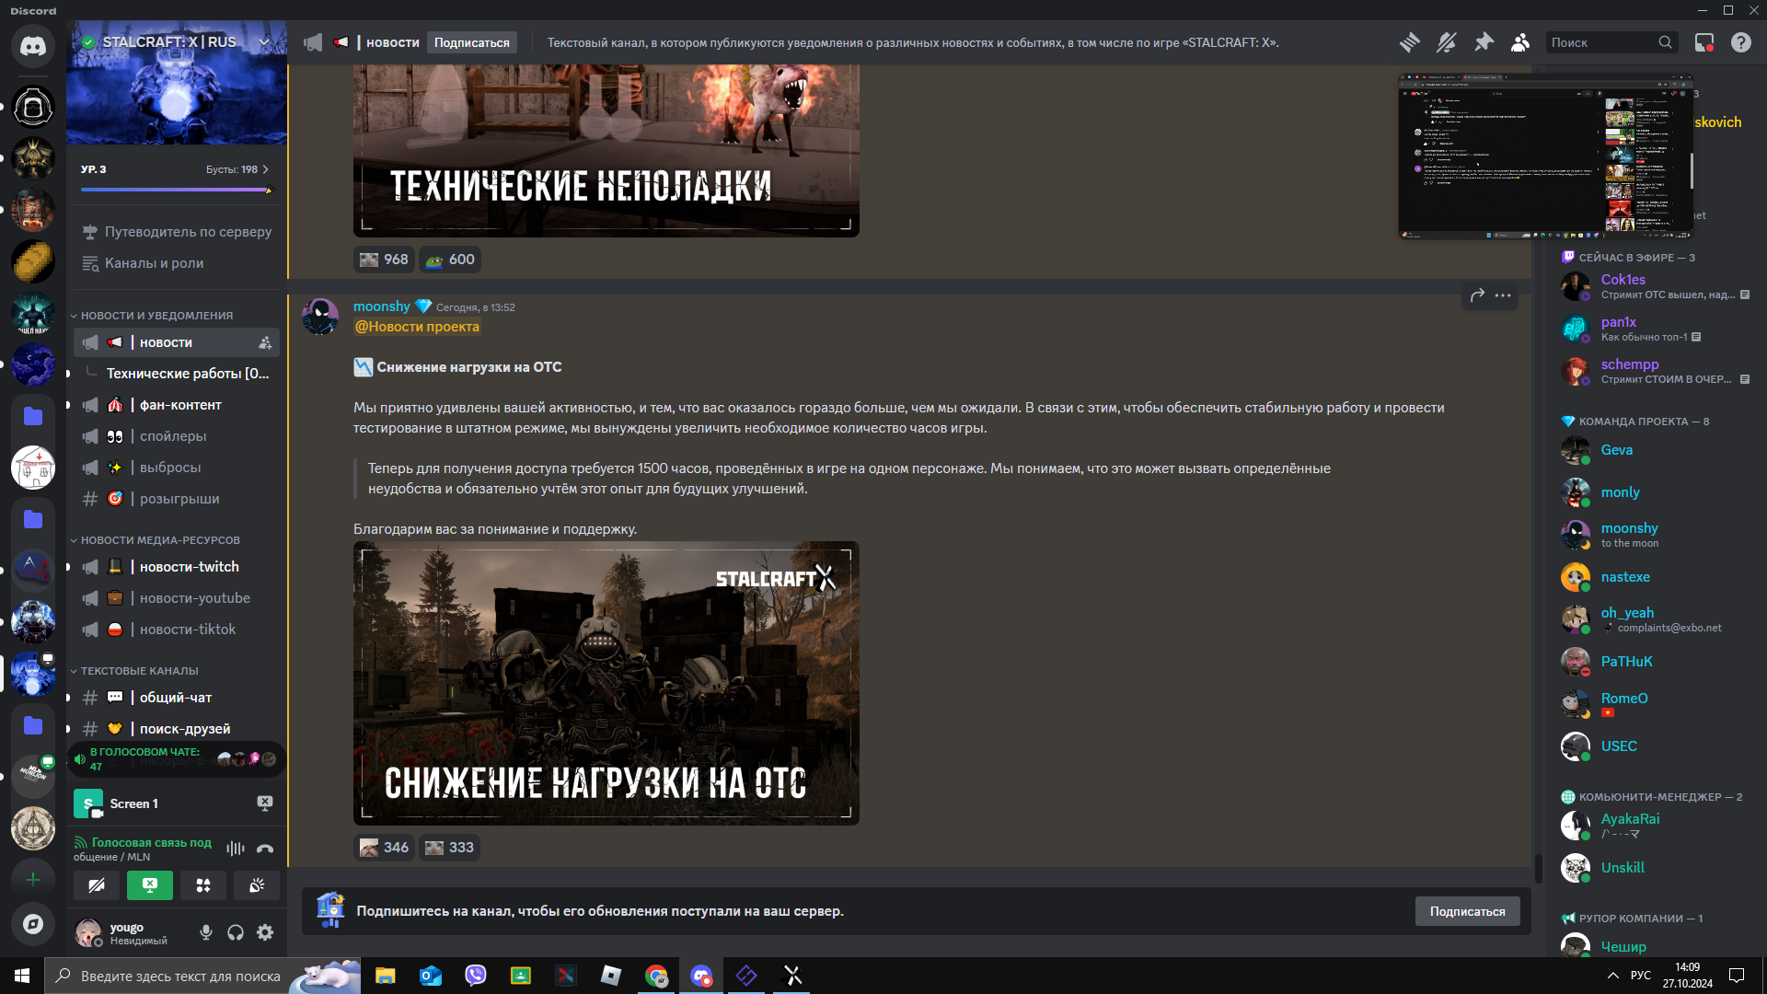The image size is (1767, 994).
Task: Click Подписаться button in channel header
Action: (471, 42)
